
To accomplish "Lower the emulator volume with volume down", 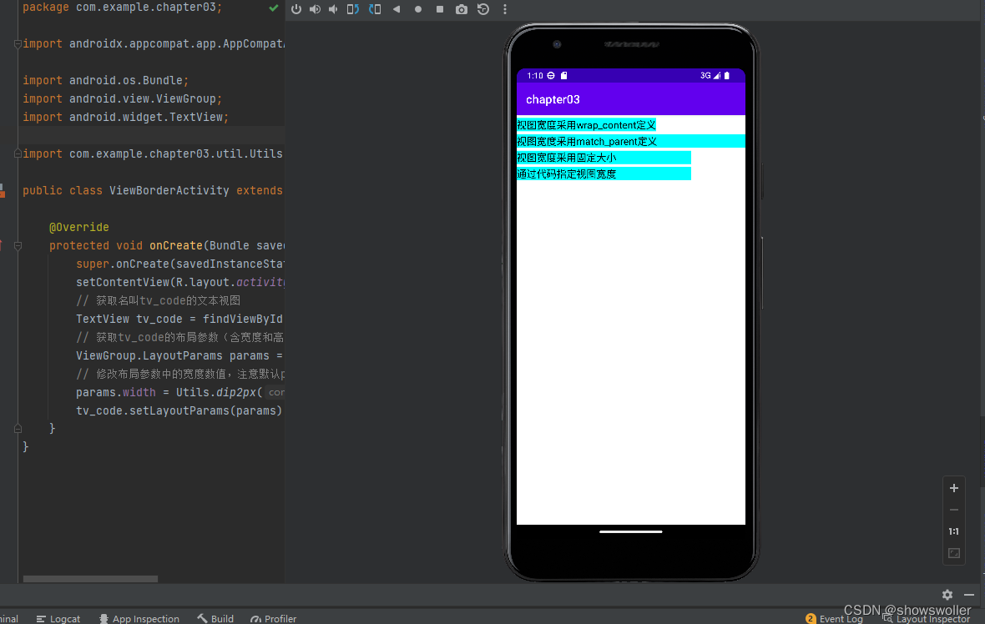I will click(333, 9).
